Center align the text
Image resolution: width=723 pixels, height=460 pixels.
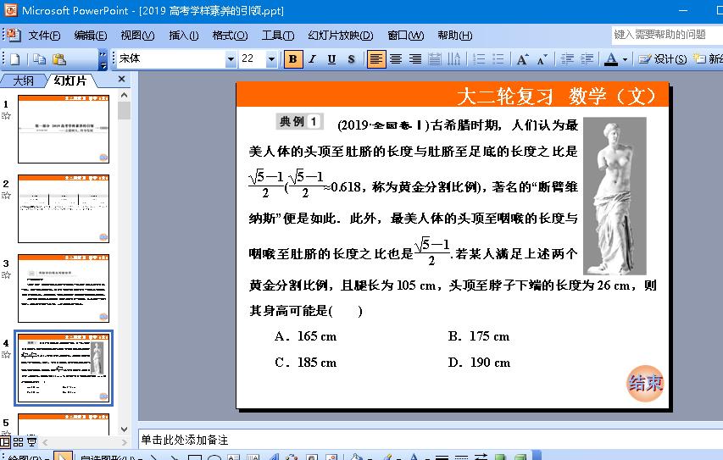(x=396, y=59)
